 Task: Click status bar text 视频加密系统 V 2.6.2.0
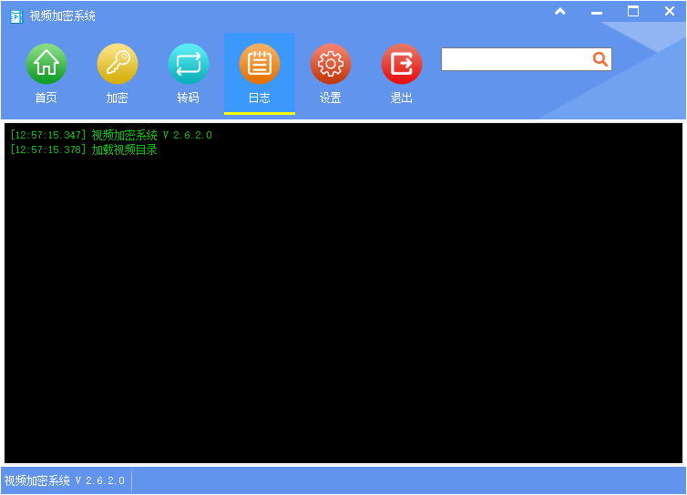65,480
